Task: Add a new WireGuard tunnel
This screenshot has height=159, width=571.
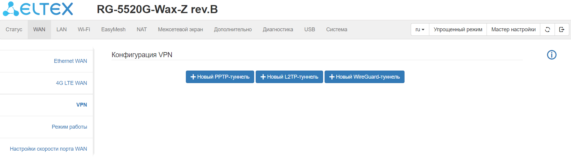Action: (x=364, y=77)
